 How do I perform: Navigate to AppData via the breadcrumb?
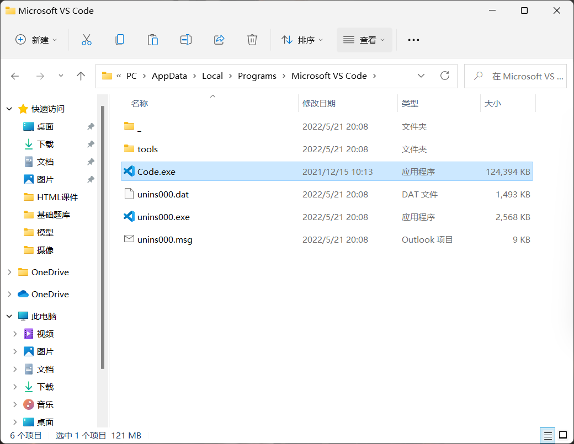(169, 76)
